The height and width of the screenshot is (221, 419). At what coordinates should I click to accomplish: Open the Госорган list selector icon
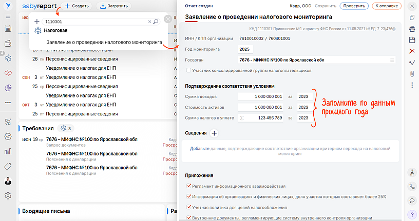click(392, 60)
